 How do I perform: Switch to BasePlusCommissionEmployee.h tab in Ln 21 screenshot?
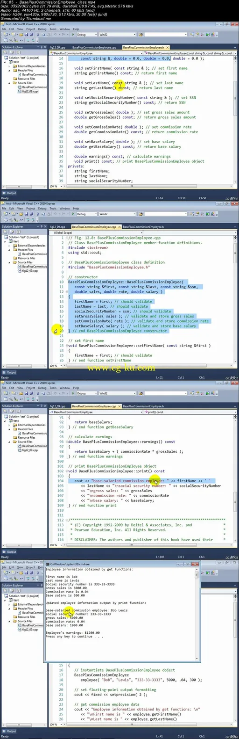tap(143, 227)
